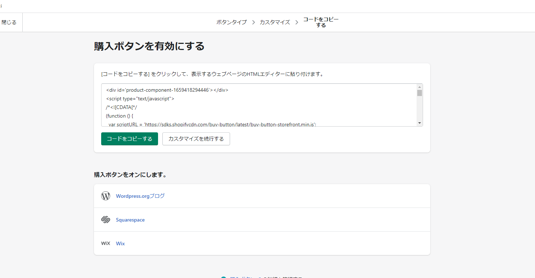Image resolution: width=535 pixels, height=278 pixels.
Task: Open the Wordpress.orgブログ link
Action: [140, 196]
